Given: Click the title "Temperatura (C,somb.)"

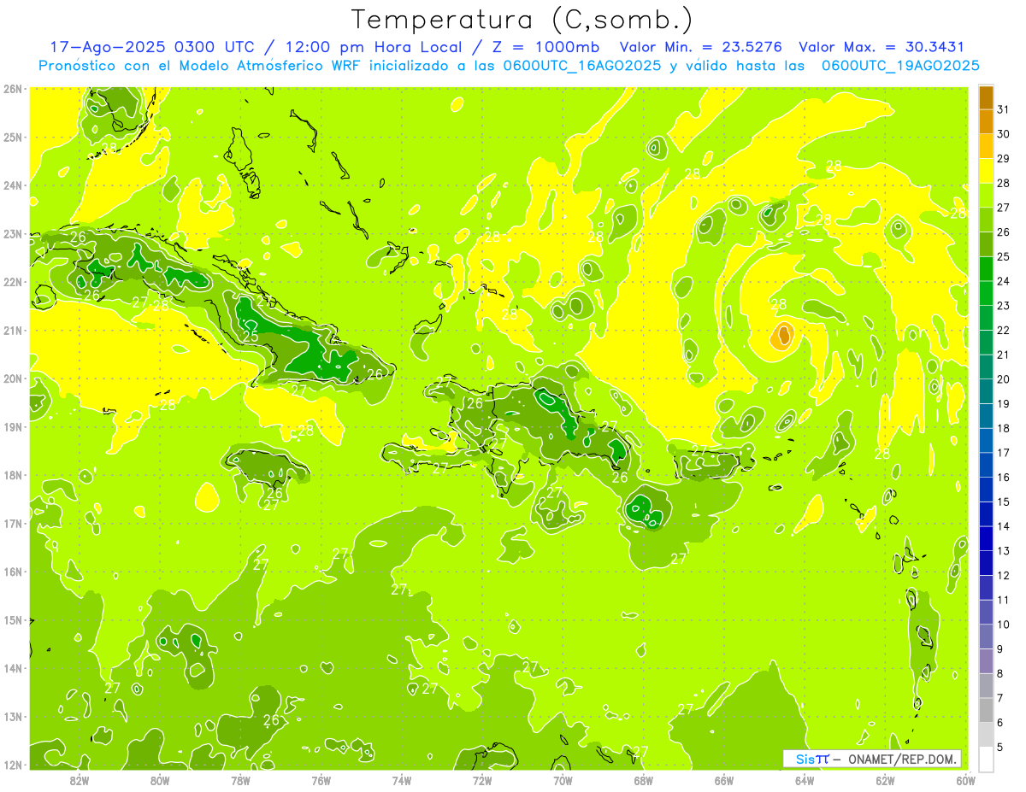Looking at the screenshot, I should coord(522,21).
